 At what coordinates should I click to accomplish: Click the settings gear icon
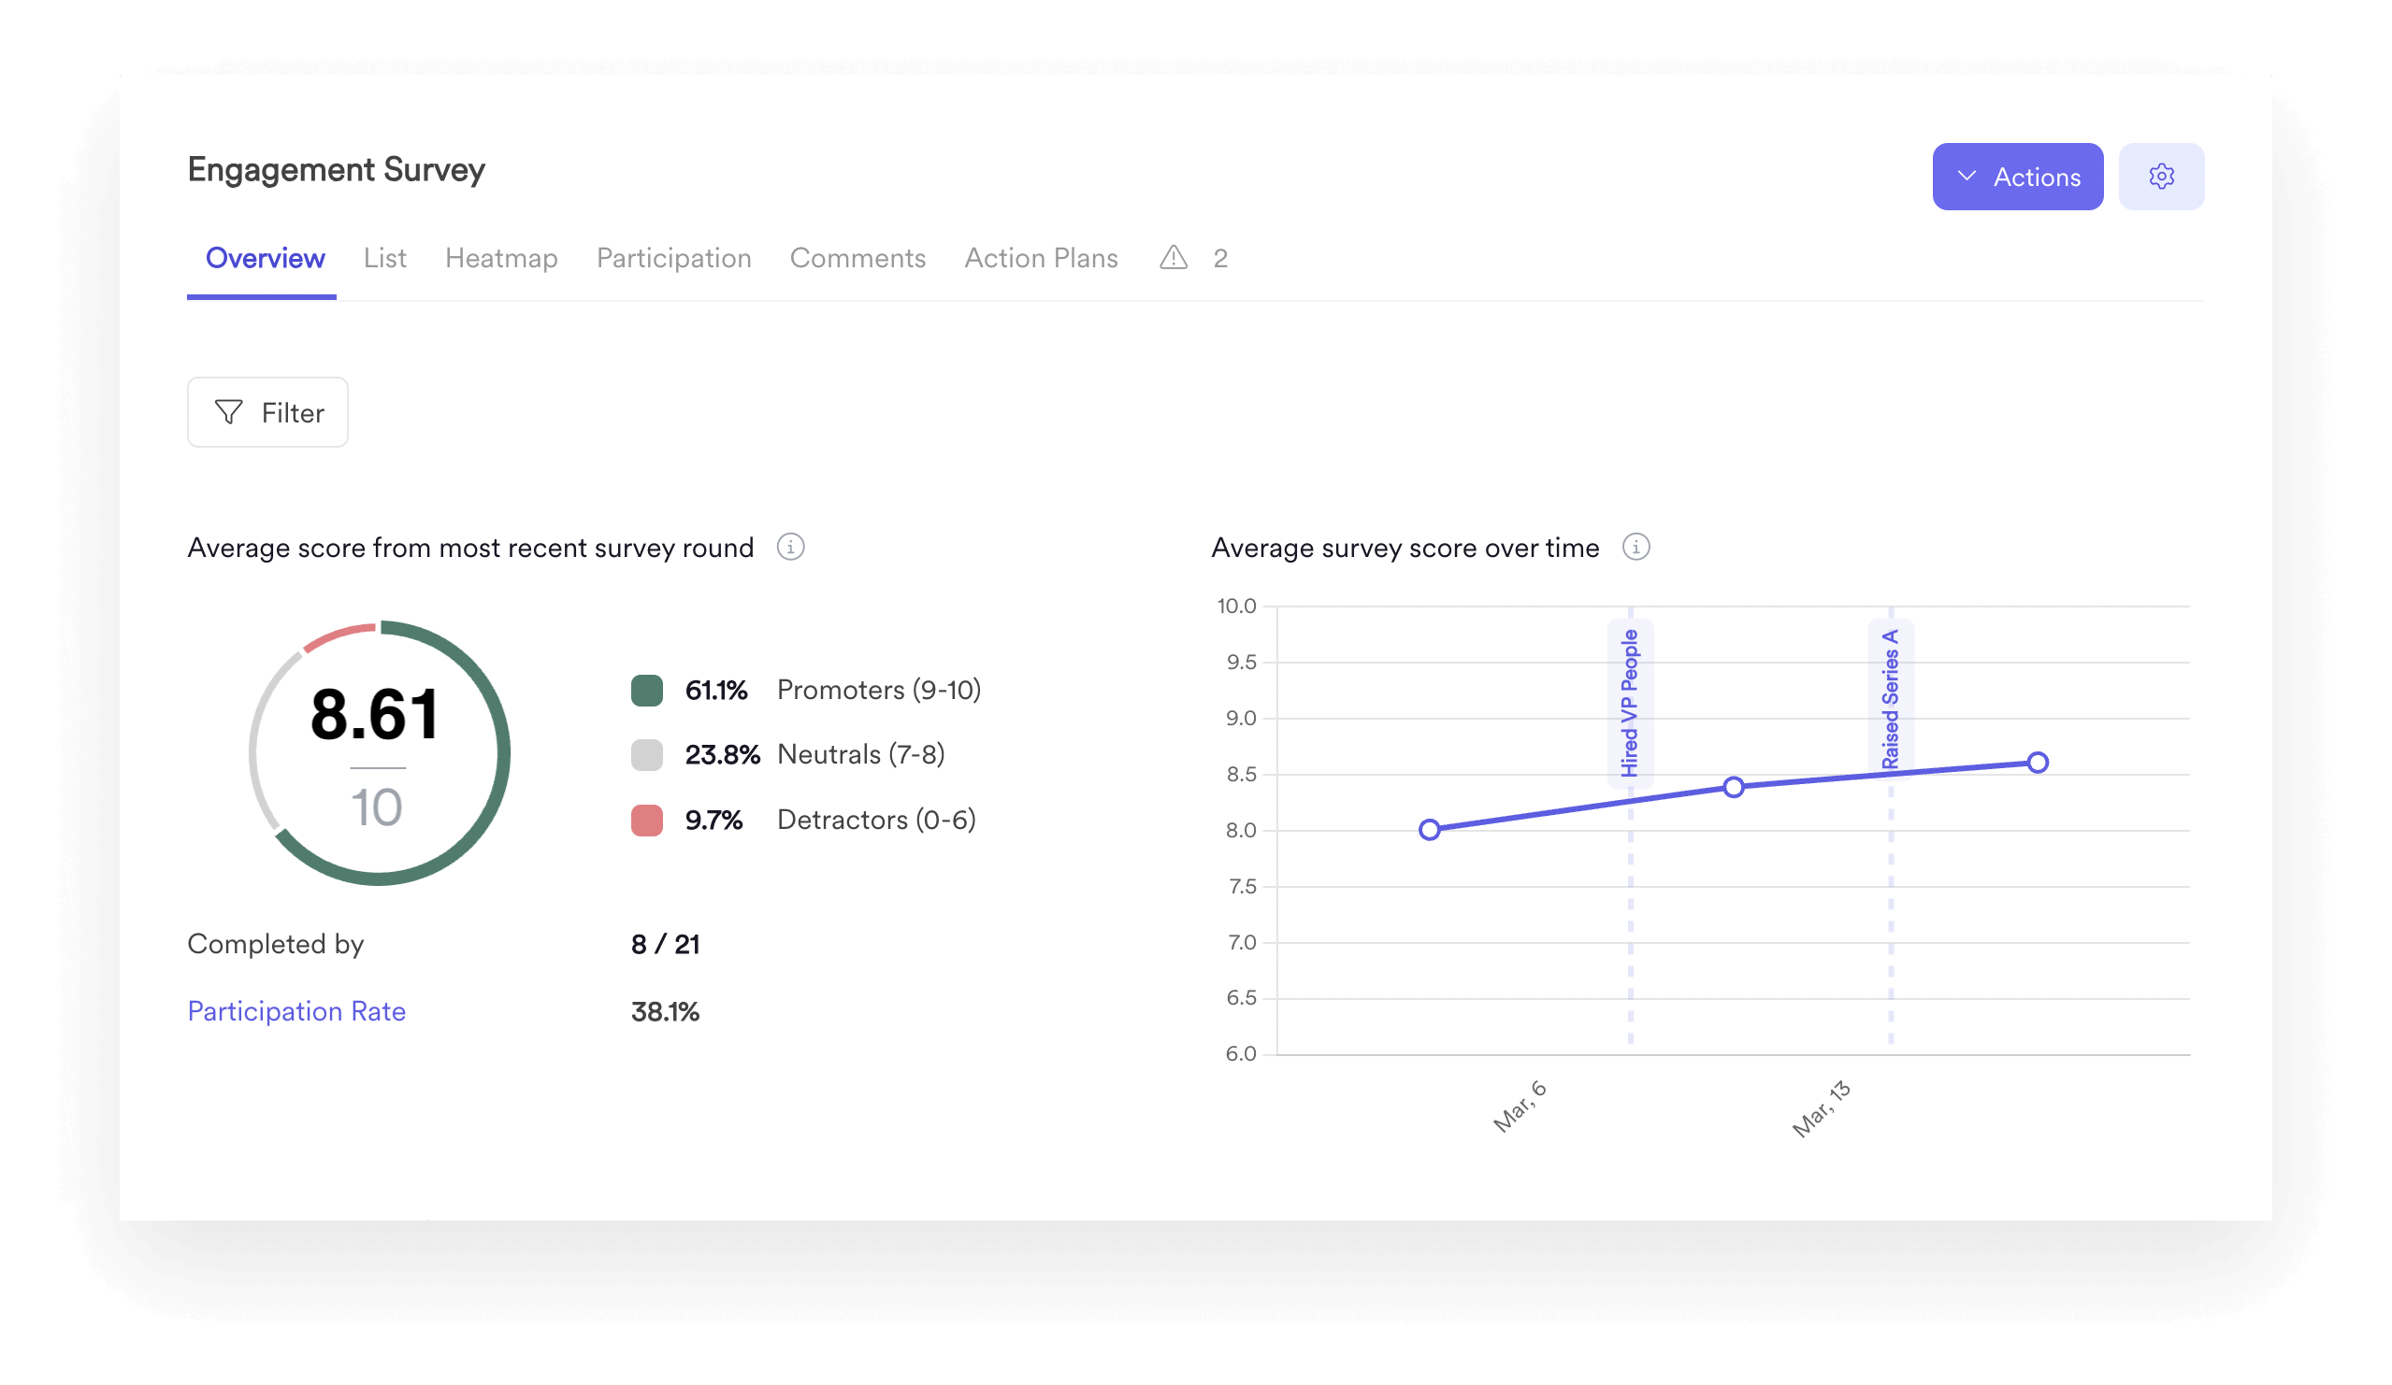tap(2165, 178)
